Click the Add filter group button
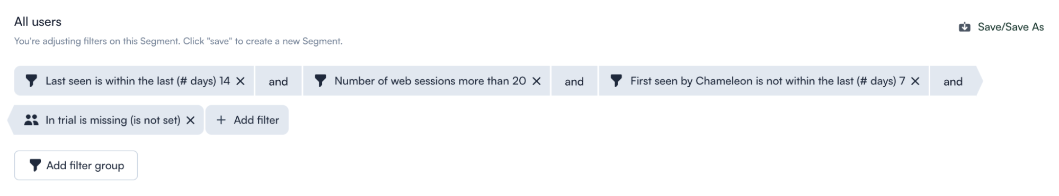This screenshot has width=1059, height=196. coord(76,165)
